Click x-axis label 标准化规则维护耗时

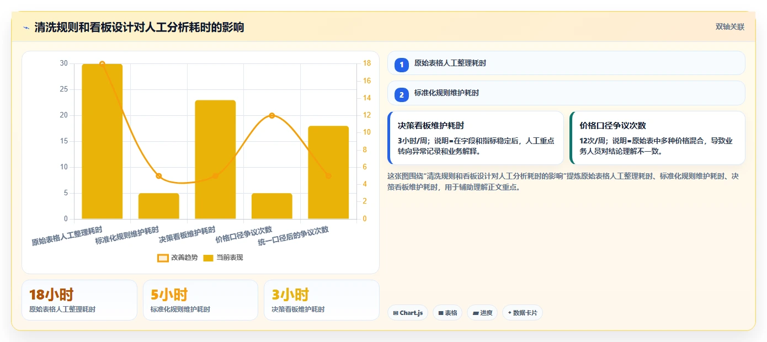(127, 236)
